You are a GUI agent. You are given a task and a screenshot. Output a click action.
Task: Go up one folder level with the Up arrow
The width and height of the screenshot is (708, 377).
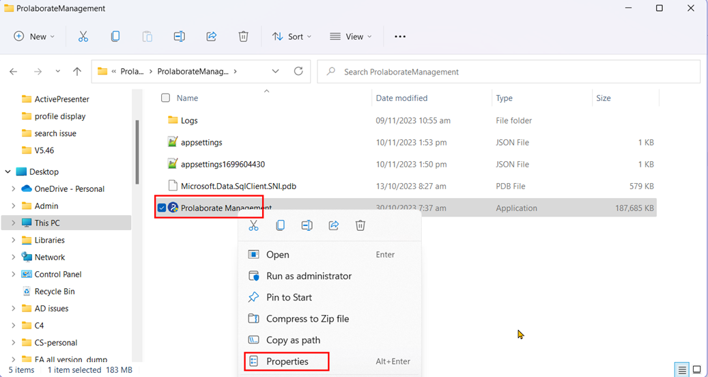[x=77, y=71]
